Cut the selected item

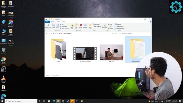click(62, 24)
